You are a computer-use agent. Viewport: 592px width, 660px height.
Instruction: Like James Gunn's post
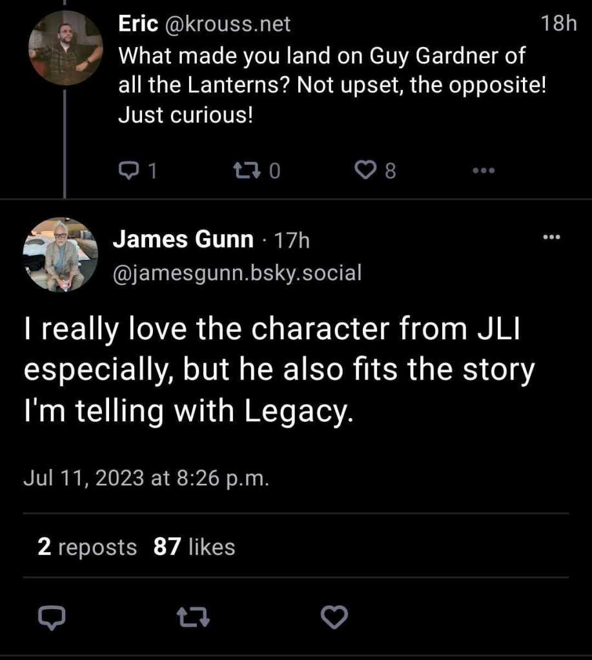[334, 618]
